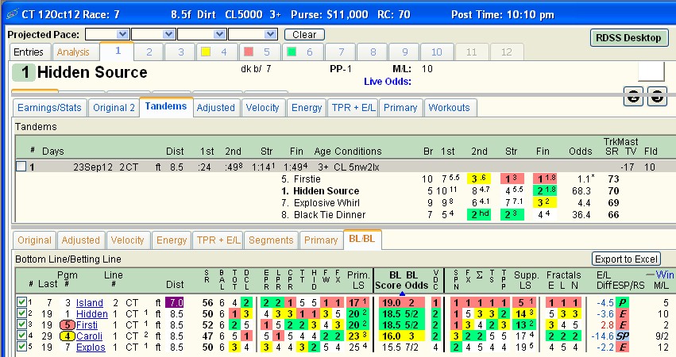Viewport: 676px width, 357px height.
Task: Uncheck the row 1 Island checkbox
Action: click(x=21, y=302)
